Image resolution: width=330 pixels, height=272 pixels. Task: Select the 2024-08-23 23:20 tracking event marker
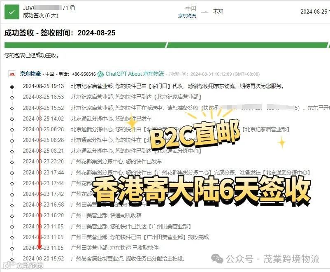(x=12, y=162)
